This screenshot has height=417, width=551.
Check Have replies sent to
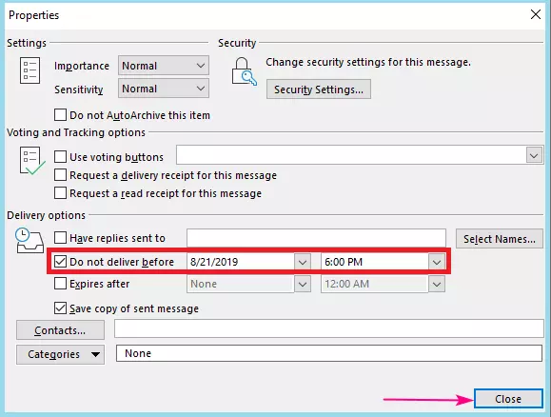coord(60,238)
